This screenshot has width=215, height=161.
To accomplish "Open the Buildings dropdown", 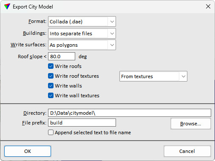I will (82, 34).
